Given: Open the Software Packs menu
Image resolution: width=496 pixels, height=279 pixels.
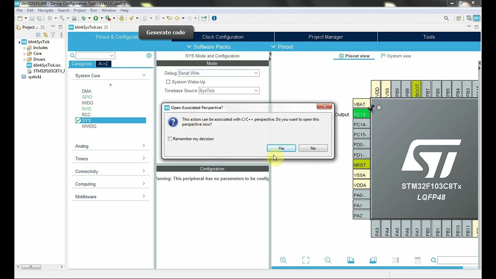Looking at the screenshot, I should pos(208,46).
